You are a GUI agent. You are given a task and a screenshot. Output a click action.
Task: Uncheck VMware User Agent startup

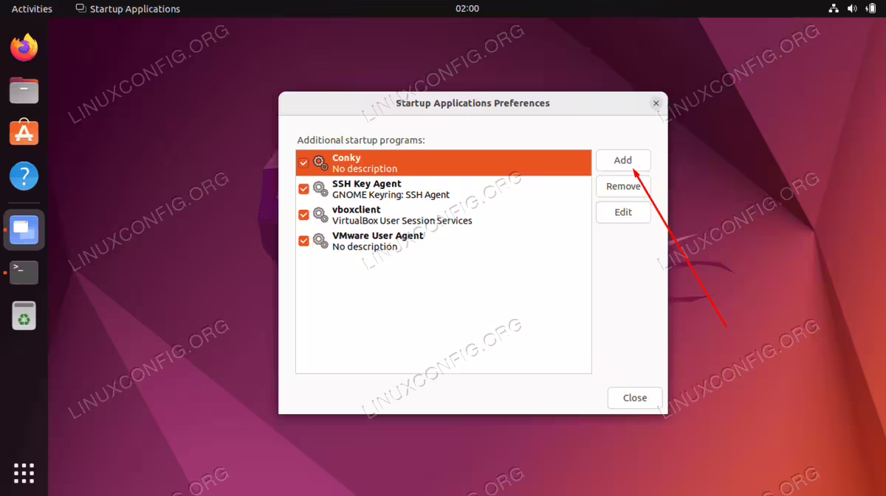303,241
